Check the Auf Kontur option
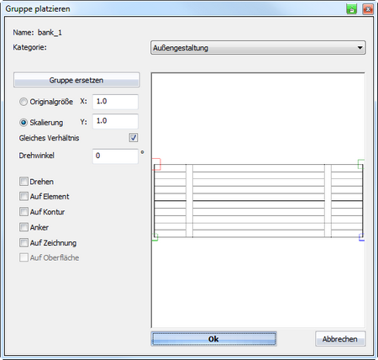This screenshot has width=378, height=360. pyautogui.click(x=24, y=212)
